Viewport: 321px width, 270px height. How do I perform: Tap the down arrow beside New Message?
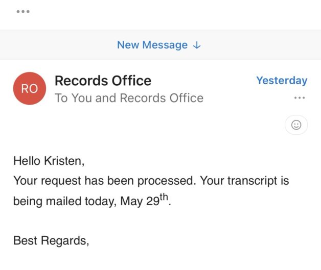197,45
